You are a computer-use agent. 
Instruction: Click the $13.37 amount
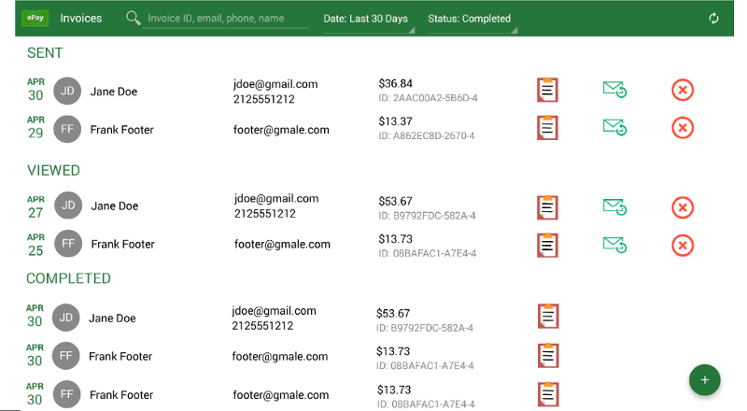coord(395,121)
